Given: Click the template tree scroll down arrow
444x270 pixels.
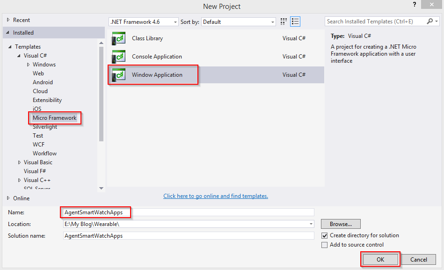Looking at the screenshot, I should pos(102,188).
